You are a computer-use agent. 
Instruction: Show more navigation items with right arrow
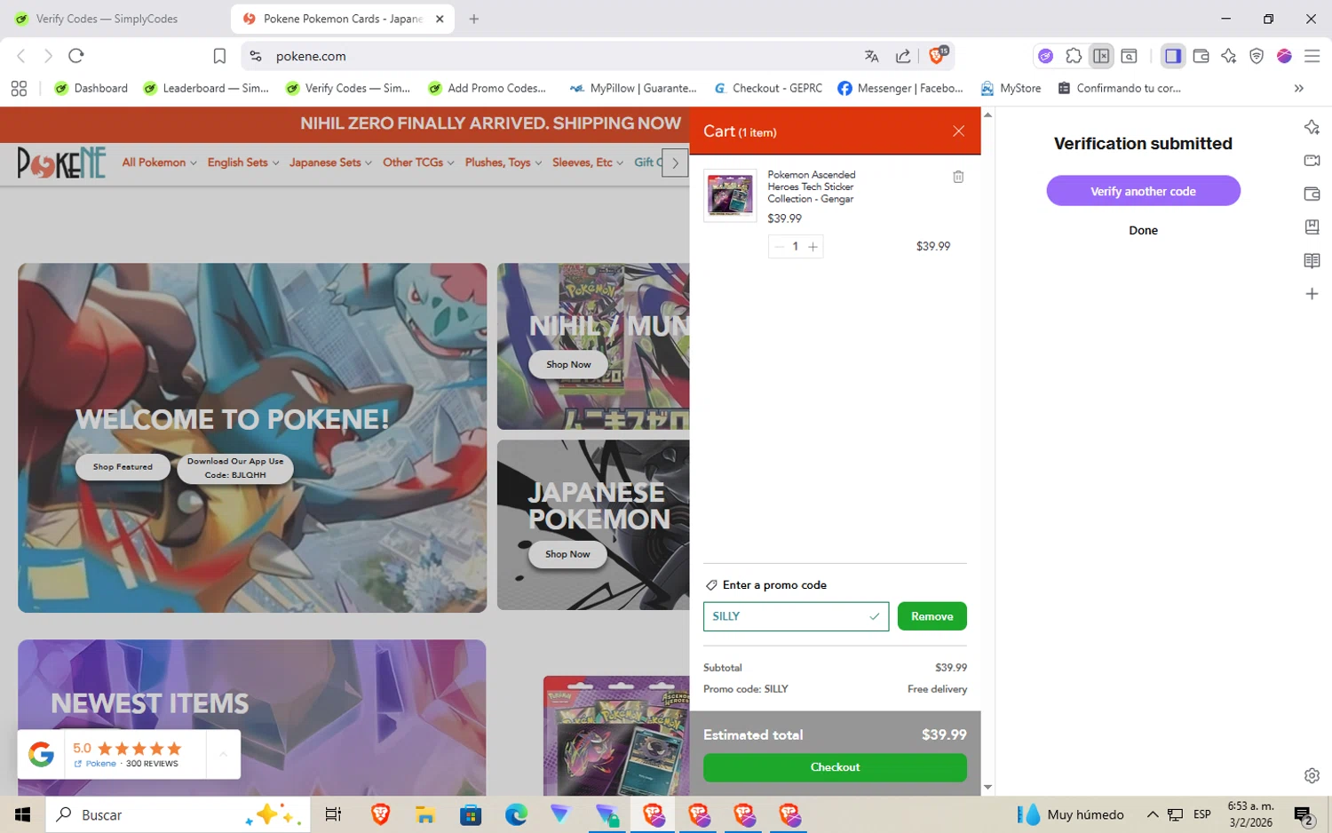[676, 163]
